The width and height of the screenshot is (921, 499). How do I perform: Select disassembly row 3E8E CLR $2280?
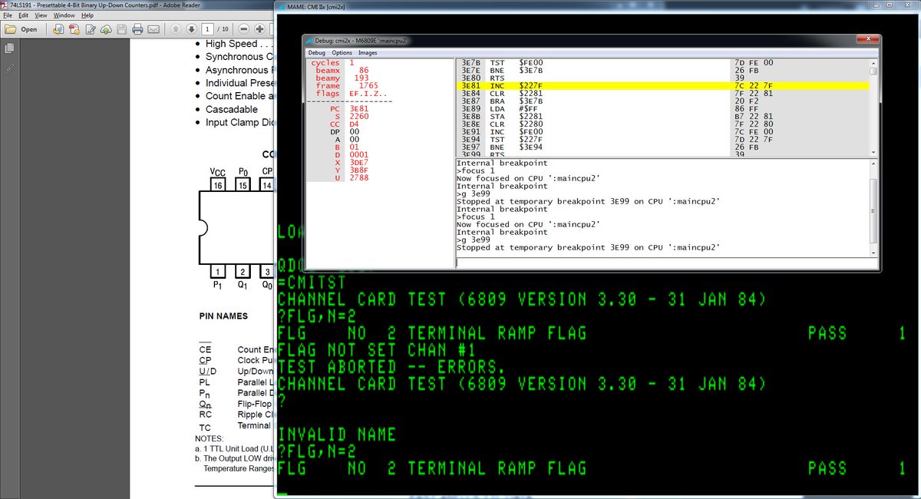click(662, 124)
